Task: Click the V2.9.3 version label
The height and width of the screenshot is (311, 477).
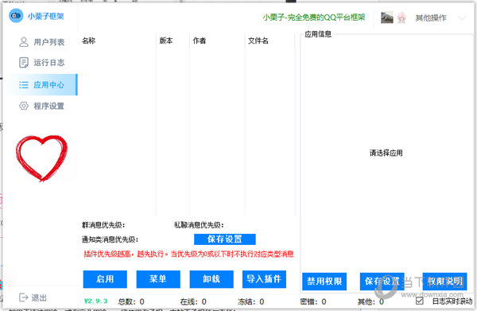Action: coord(96,301)
